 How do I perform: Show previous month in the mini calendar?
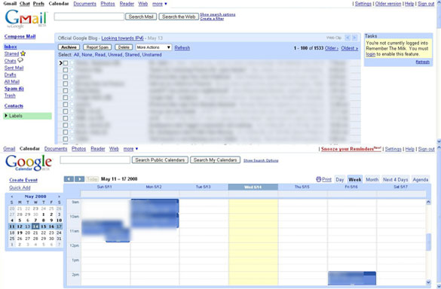[x=12, y=196]
